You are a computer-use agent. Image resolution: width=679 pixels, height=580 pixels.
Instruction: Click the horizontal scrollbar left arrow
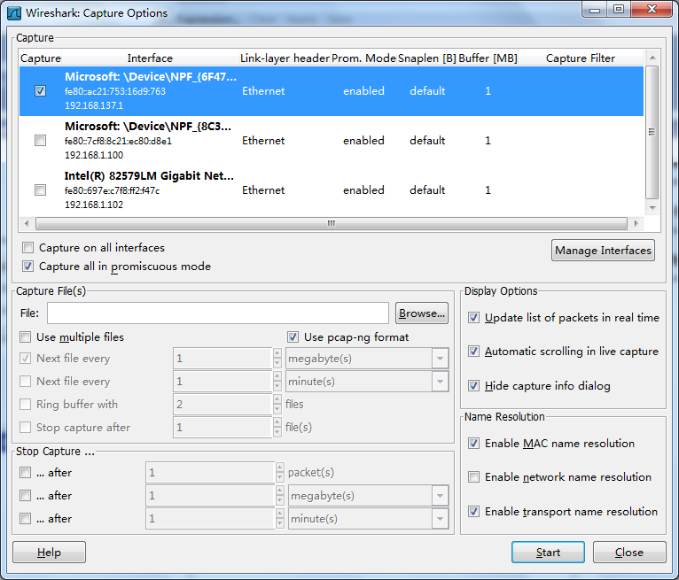(27, 224)
